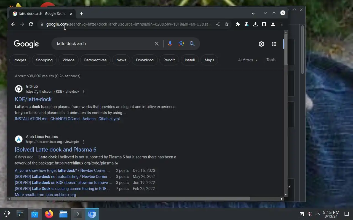This screenshot has height=220, width=353.
Task: Share this page from the address bar
Action: pos(218,24)
